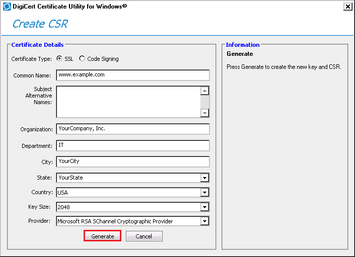This screenshot has width=355, height=257.
Task: Click the Department text field
Action: point(133,145)
